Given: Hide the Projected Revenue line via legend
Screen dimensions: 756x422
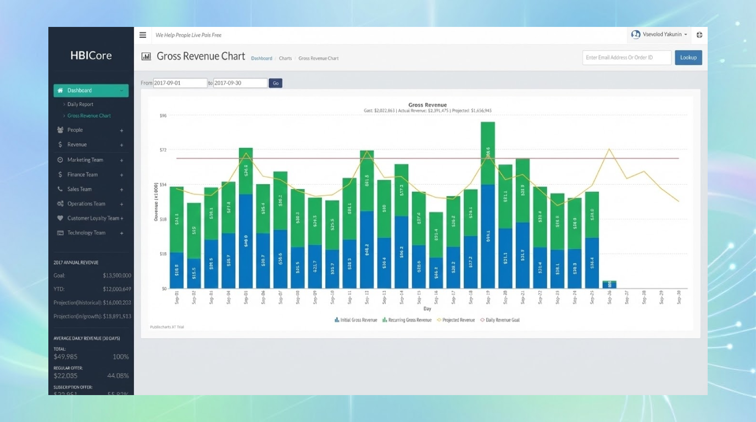Looking at the screenshot, I should click(455, 320).
